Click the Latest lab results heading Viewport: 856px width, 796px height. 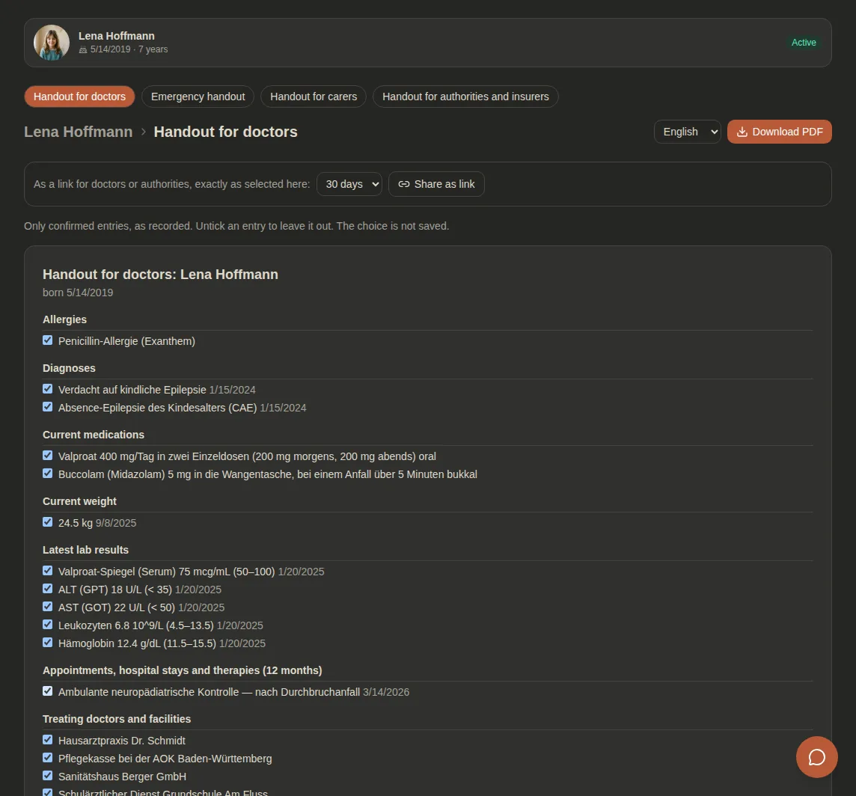(x=86, y=550)
